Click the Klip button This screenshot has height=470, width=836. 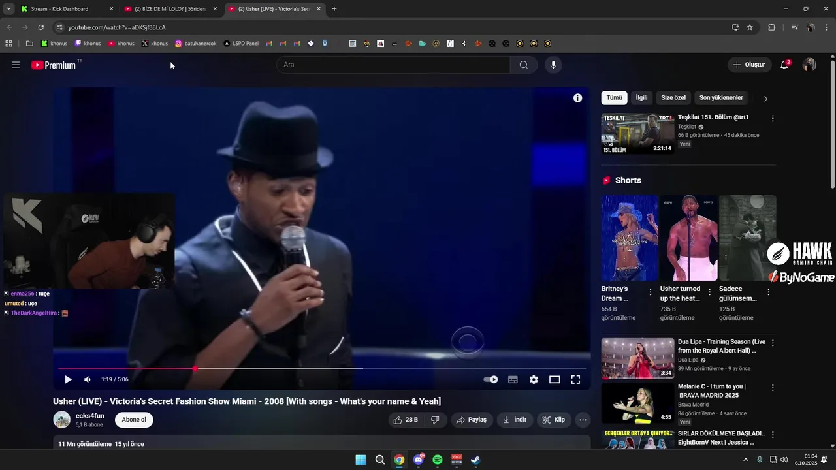click(554, 420)
